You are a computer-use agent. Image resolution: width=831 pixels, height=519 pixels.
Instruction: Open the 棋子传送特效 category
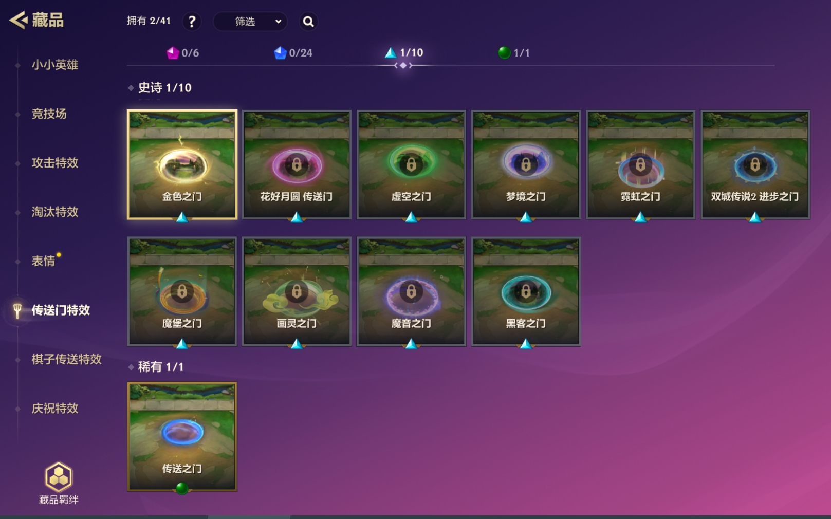(67, 359)
